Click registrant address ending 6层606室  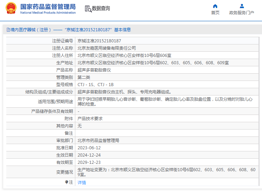[x=124, y=55]
